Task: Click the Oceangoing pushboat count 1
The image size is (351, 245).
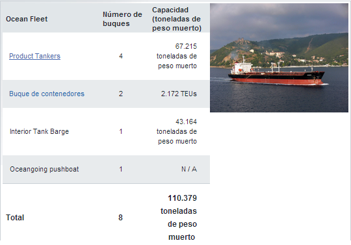Action: (x=121, y=169)
